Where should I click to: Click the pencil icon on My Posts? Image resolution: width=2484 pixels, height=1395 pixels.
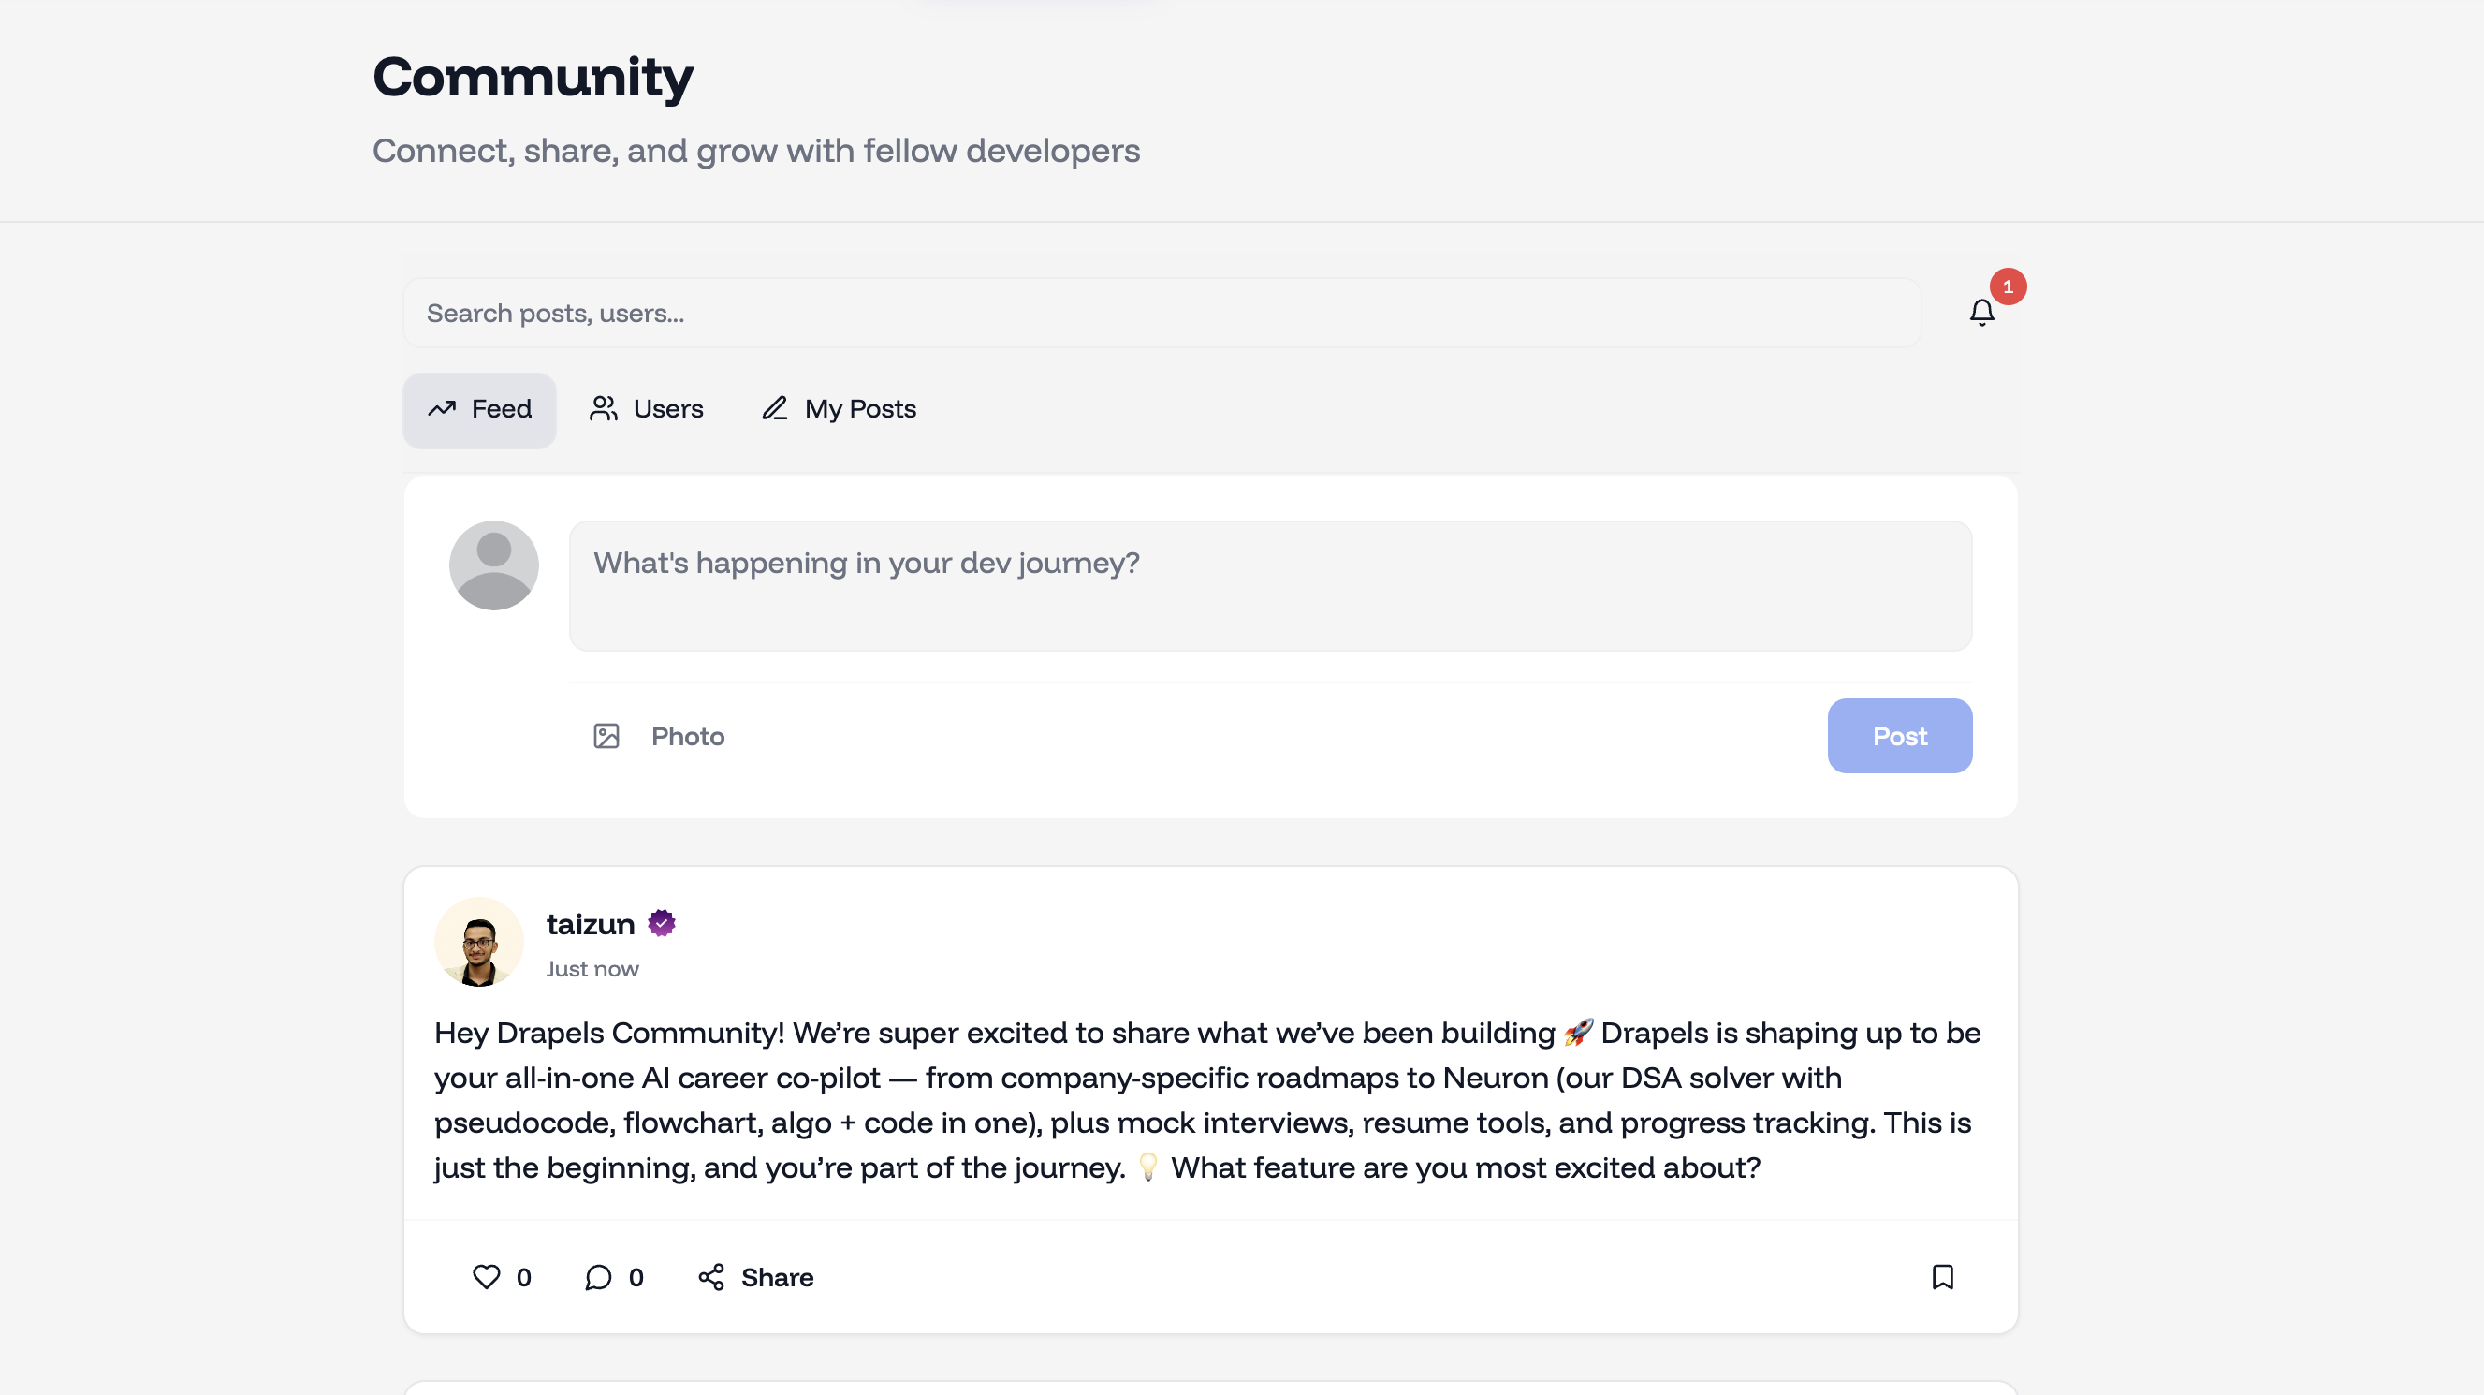pos(774,409)
